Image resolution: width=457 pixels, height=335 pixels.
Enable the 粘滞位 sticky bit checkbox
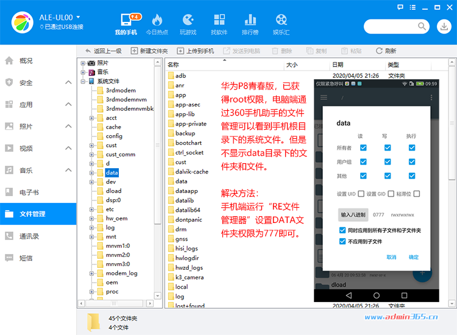(417, 194)
